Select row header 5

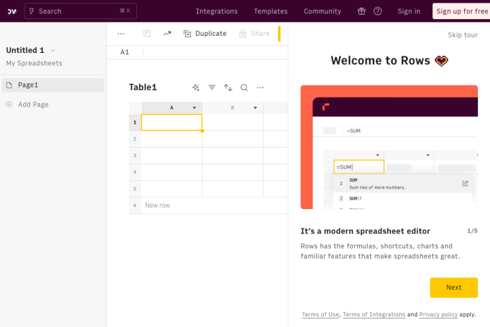[x=135, y=189]
